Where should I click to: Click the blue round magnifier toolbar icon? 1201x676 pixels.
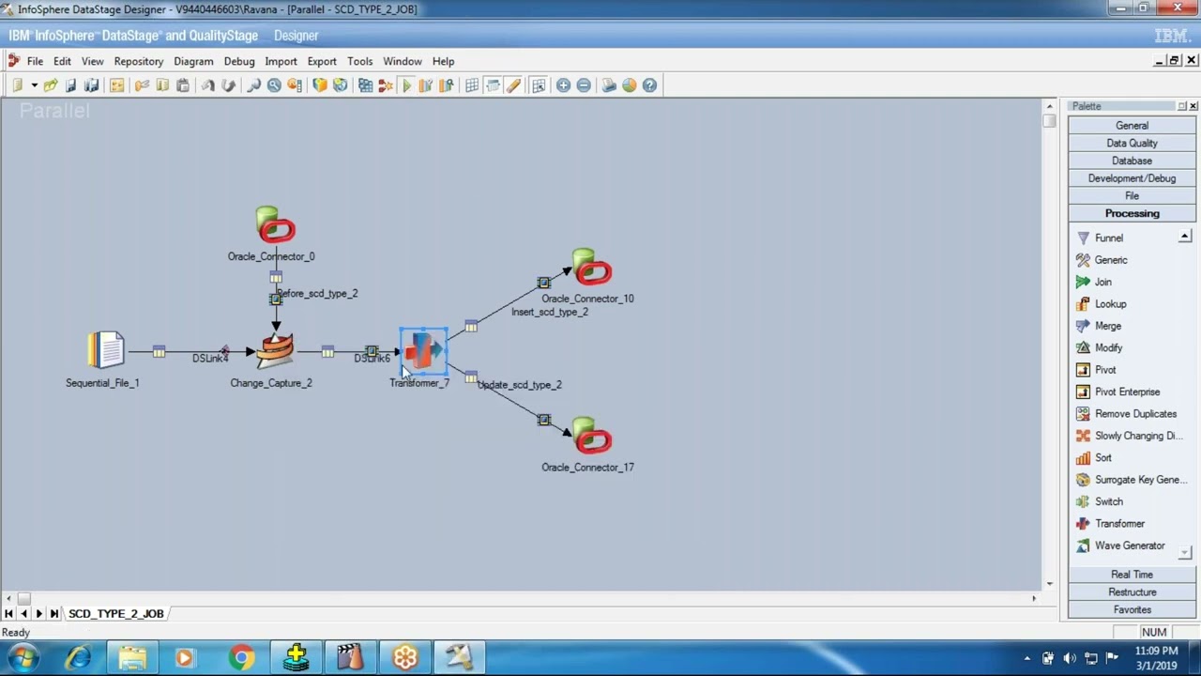point(274,85)
